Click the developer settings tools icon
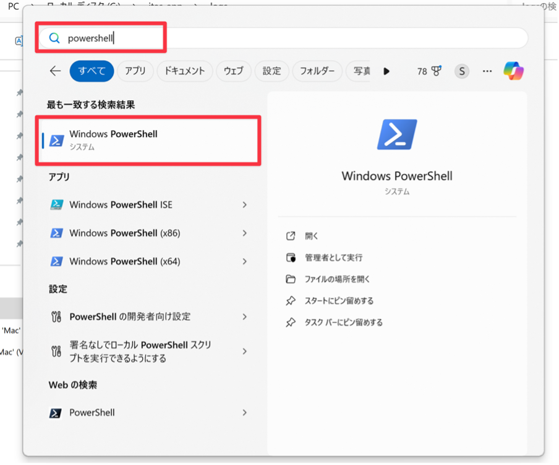 [56, 316]
